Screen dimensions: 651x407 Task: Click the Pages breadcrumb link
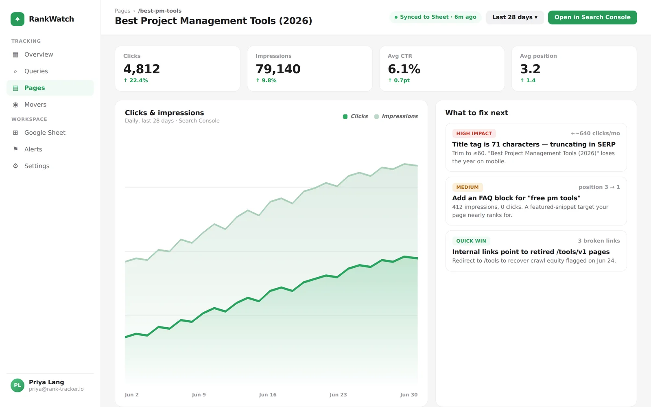122,11
